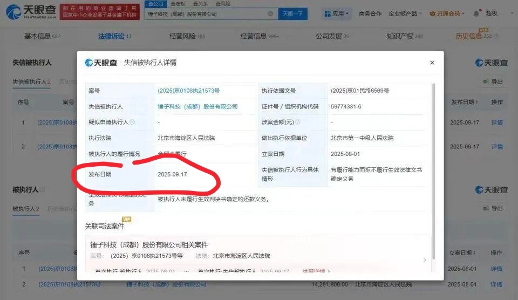
Task: Click the VIP badge near 关联司法案件
Action: pyautogui.click(x=126, y=219)
